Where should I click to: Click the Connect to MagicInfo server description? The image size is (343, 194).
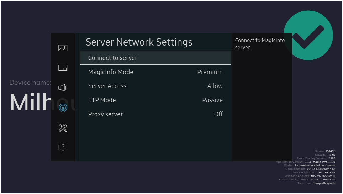click(260, 44)
